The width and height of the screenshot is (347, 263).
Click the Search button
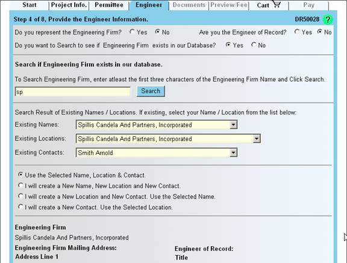[151, 91]
